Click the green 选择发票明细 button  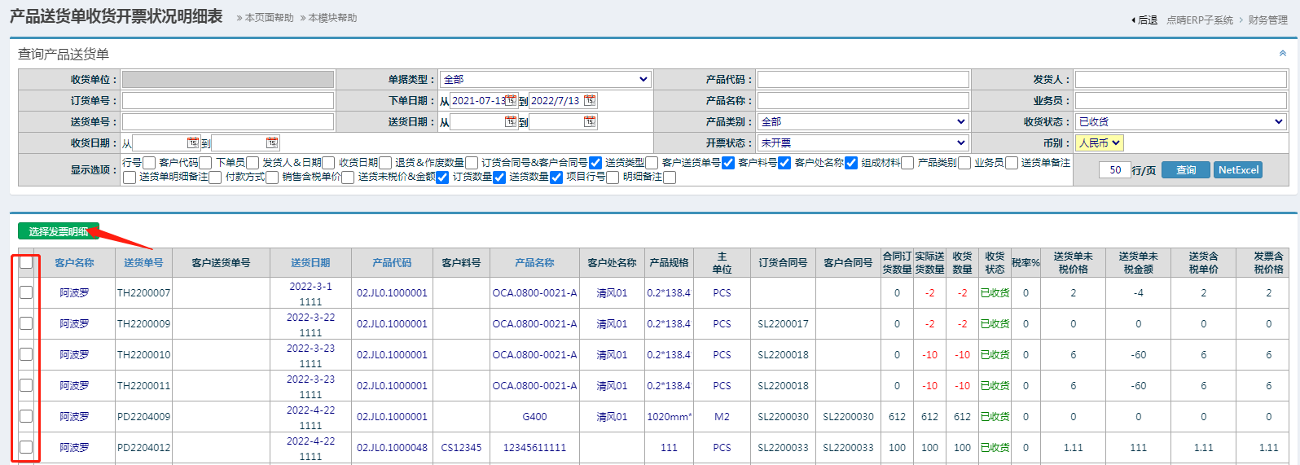[x=59, y=231]
